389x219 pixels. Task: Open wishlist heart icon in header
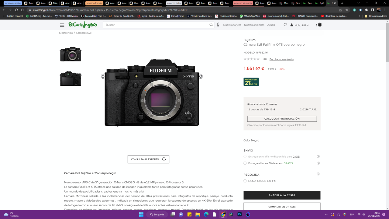[x=285, y=25]
